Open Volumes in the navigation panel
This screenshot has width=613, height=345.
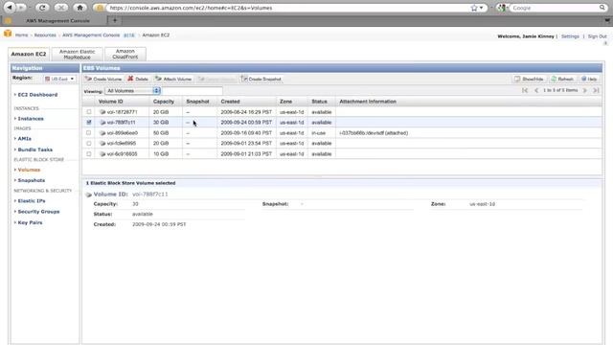pyautogui.click(x=29, y=170)
